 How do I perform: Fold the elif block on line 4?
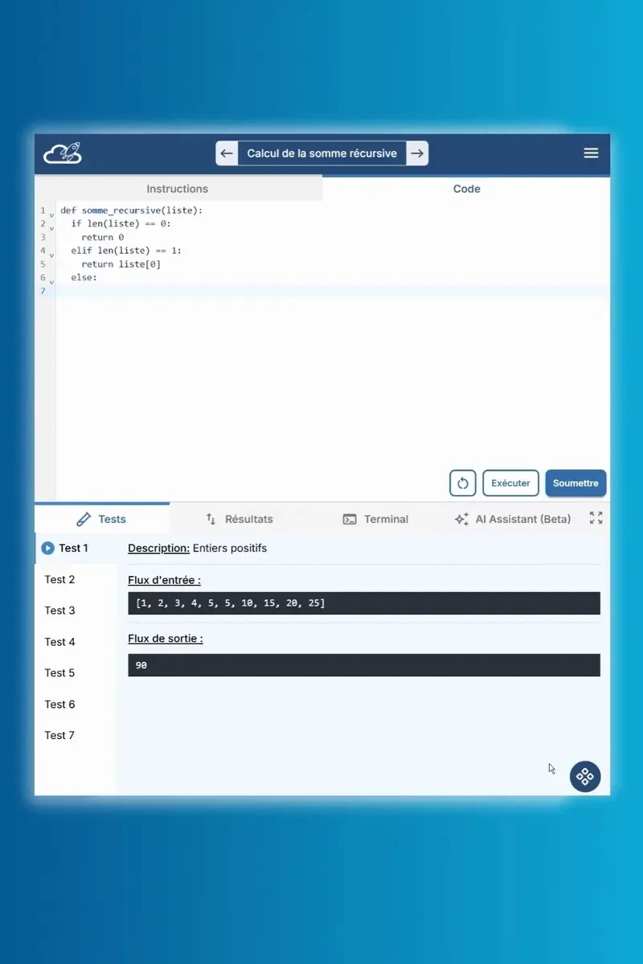(x=51, y=255)
